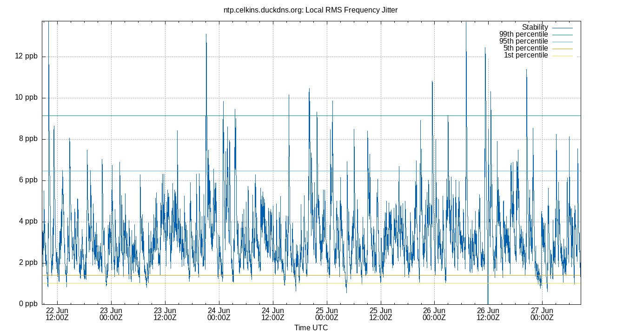
Task: Click the 'Stability' legend label
Action: coord(535,27)
